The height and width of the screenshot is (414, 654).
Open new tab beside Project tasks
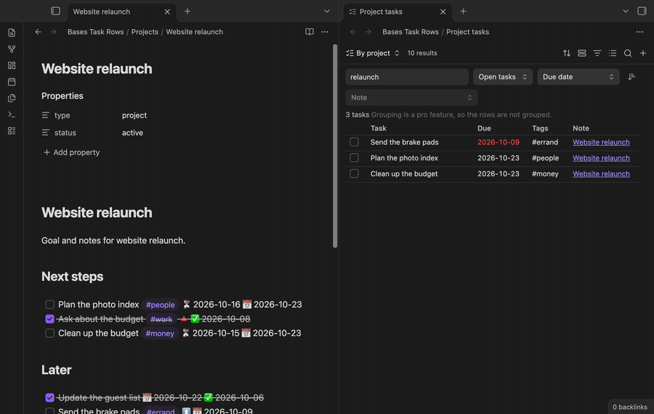463,11
